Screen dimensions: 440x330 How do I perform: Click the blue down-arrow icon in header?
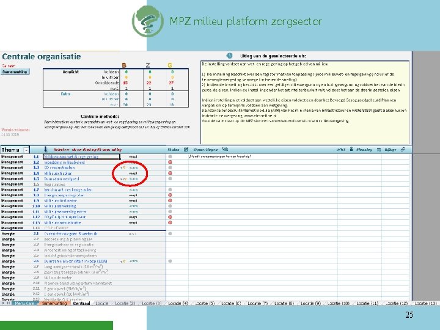[46, 149]
